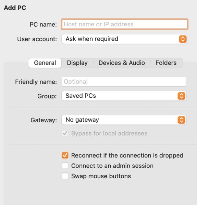The height and width of the screenshot is (205, 197).
Task: Open the 'No gateway' dropdown
Action: [x=124, y=120]
